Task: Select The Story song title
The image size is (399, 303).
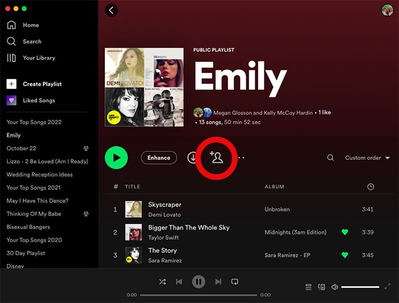Action: 162,251
